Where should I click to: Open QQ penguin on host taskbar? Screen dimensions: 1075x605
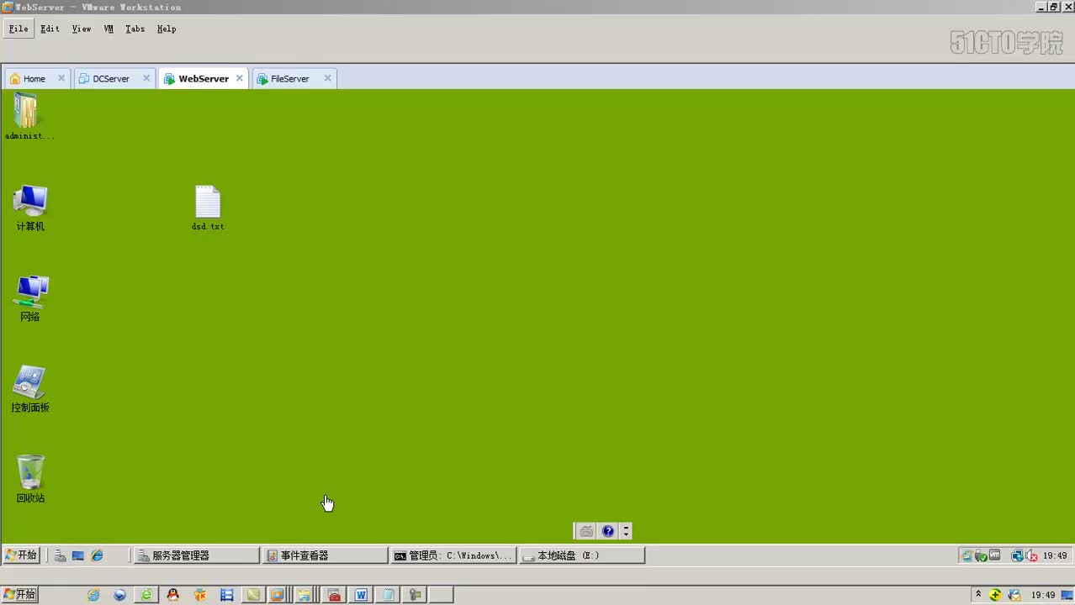pos(173,595)
